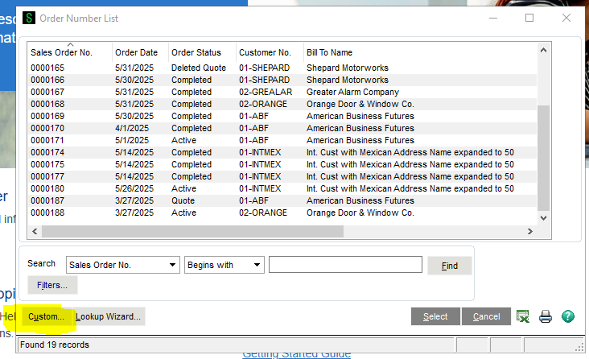Viewport: 589px width, 359px height.
Task: Open the Lookup Wizard
Action: click(108, 316)
